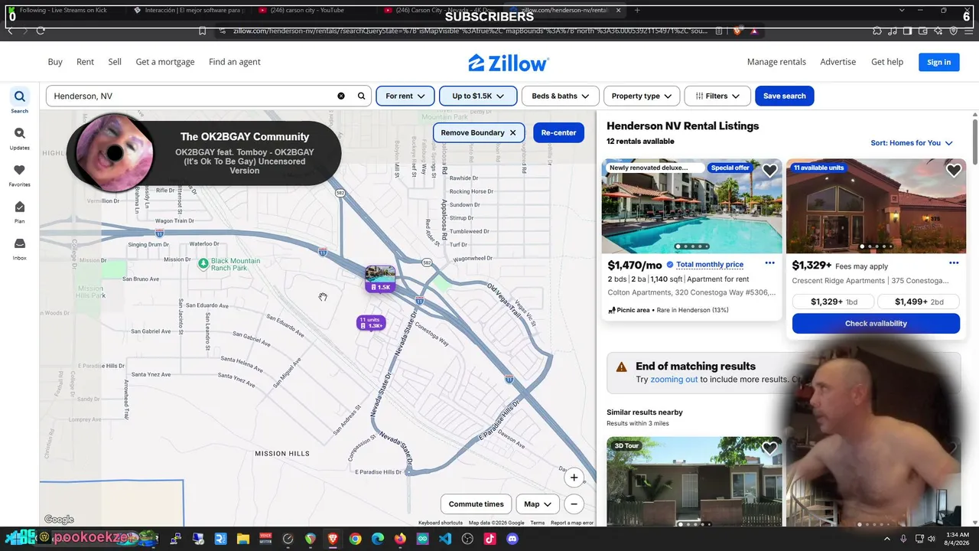Open Microsoft Edge from the taskbar
The width and height of the screenshot is (979, 551).
378,539
